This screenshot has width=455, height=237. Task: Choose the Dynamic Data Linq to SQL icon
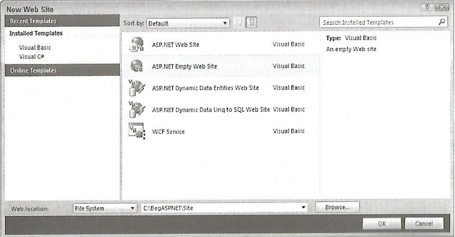pos(136,109)
